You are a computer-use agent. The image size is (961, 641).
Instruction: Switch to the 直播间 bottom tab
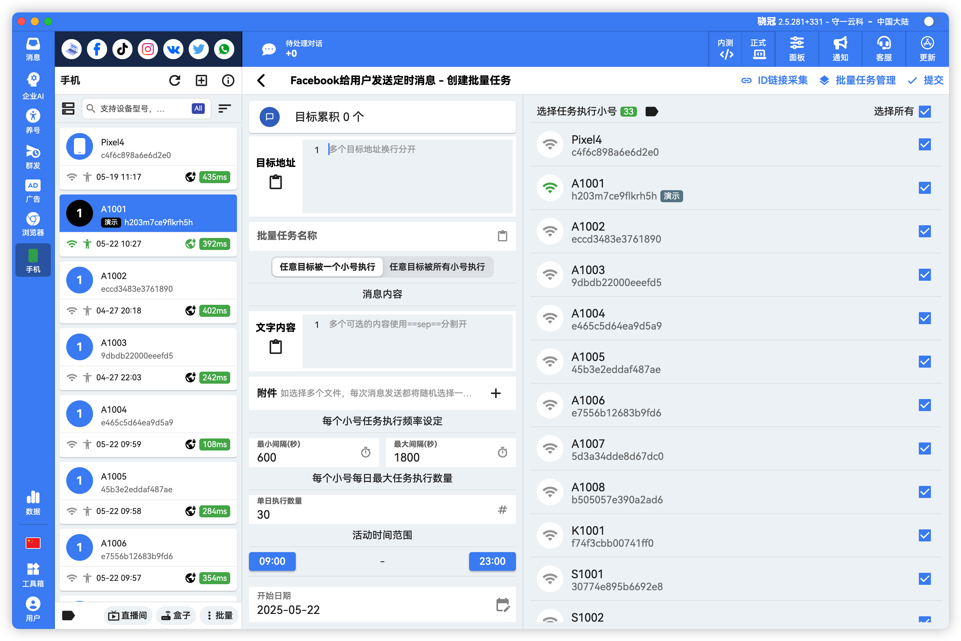[128, 615]
